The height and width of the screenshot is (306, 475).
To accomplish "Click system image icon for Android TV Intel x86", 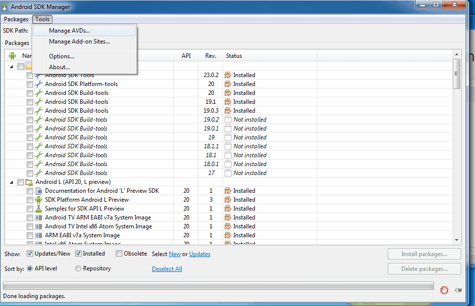I will coord(39,226).
